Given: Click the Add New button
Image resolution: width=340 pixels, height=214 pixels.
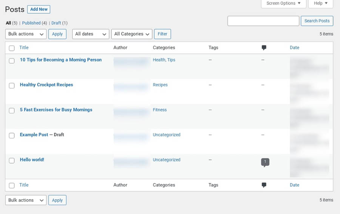Looking at the screenshot, I should click(39, 9).
